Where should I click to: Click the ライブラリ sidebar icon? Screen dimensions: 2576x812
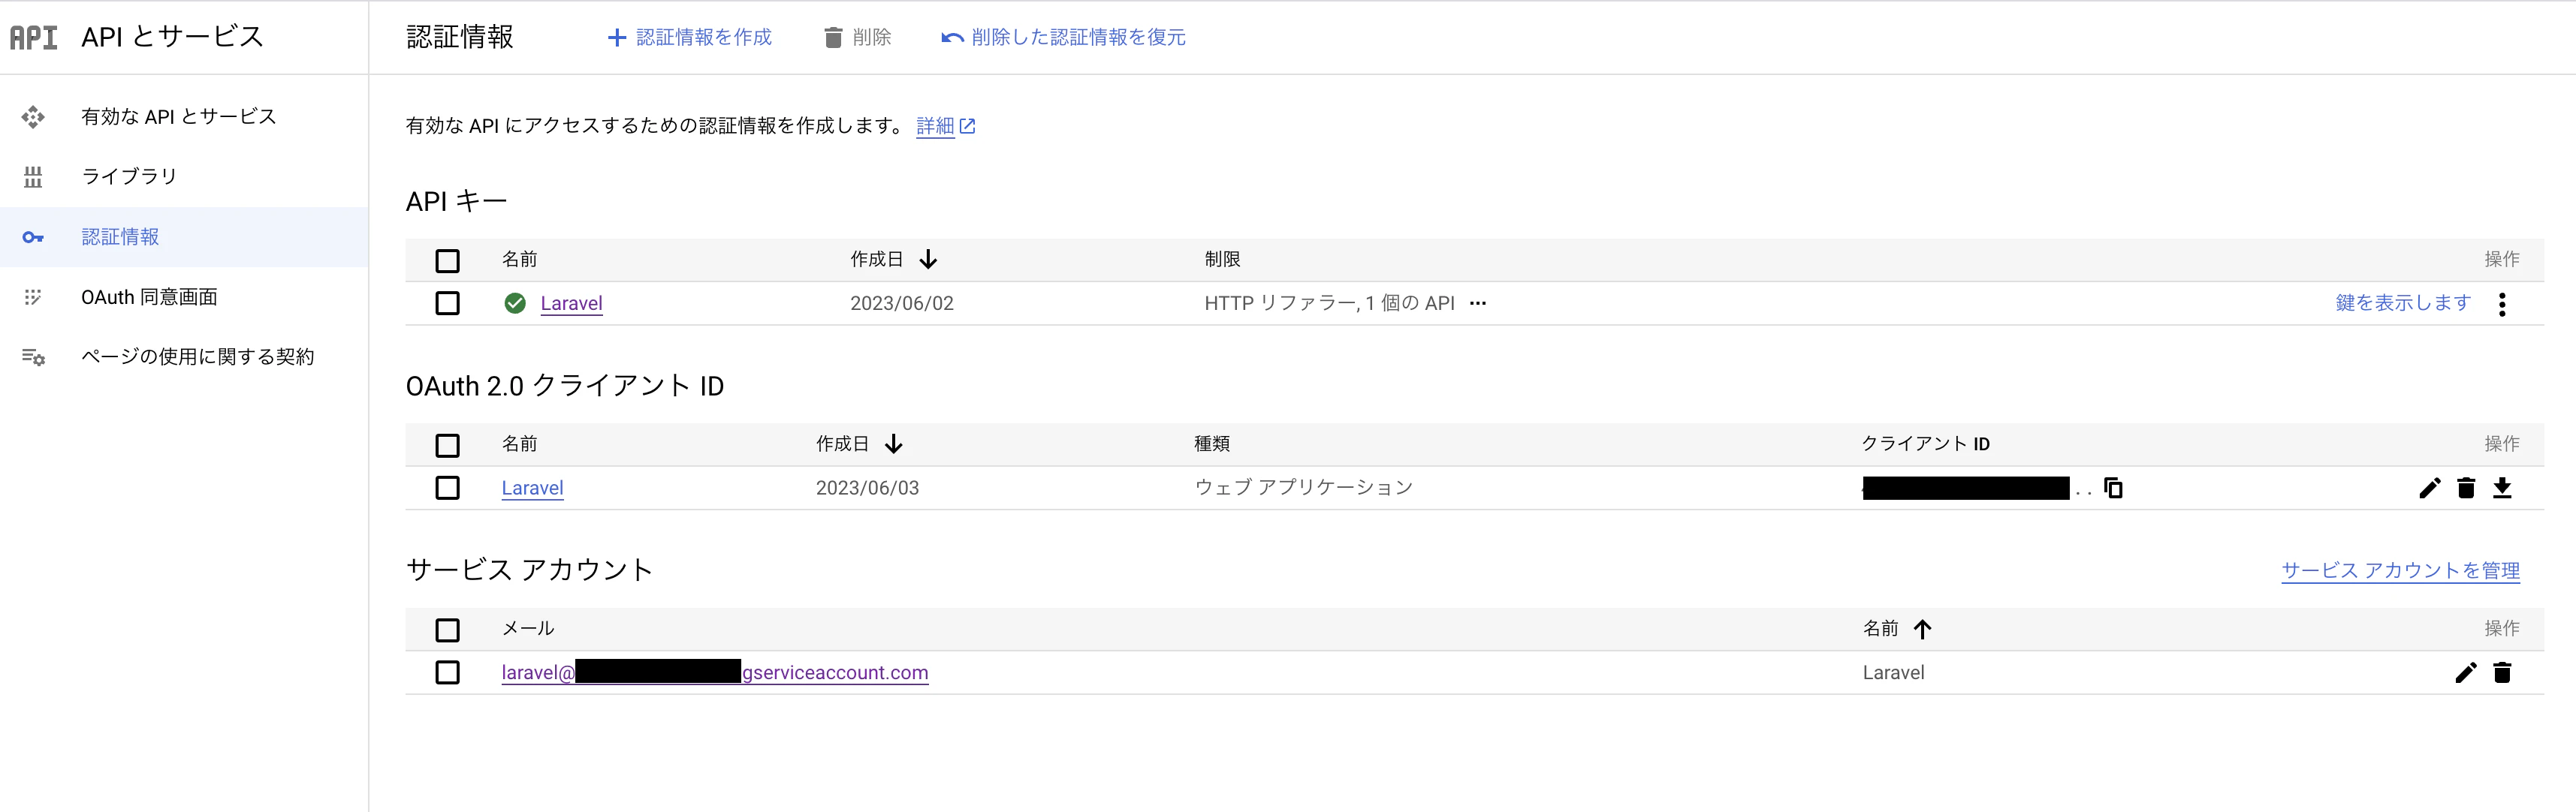coord(33,177)
